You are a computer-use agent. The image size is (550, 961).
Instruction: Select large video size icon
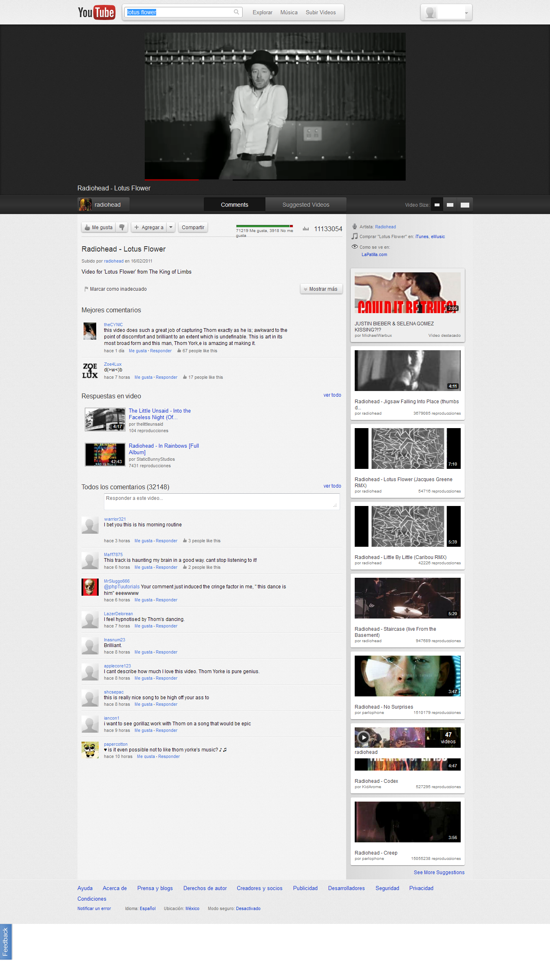tap(465, 205)
